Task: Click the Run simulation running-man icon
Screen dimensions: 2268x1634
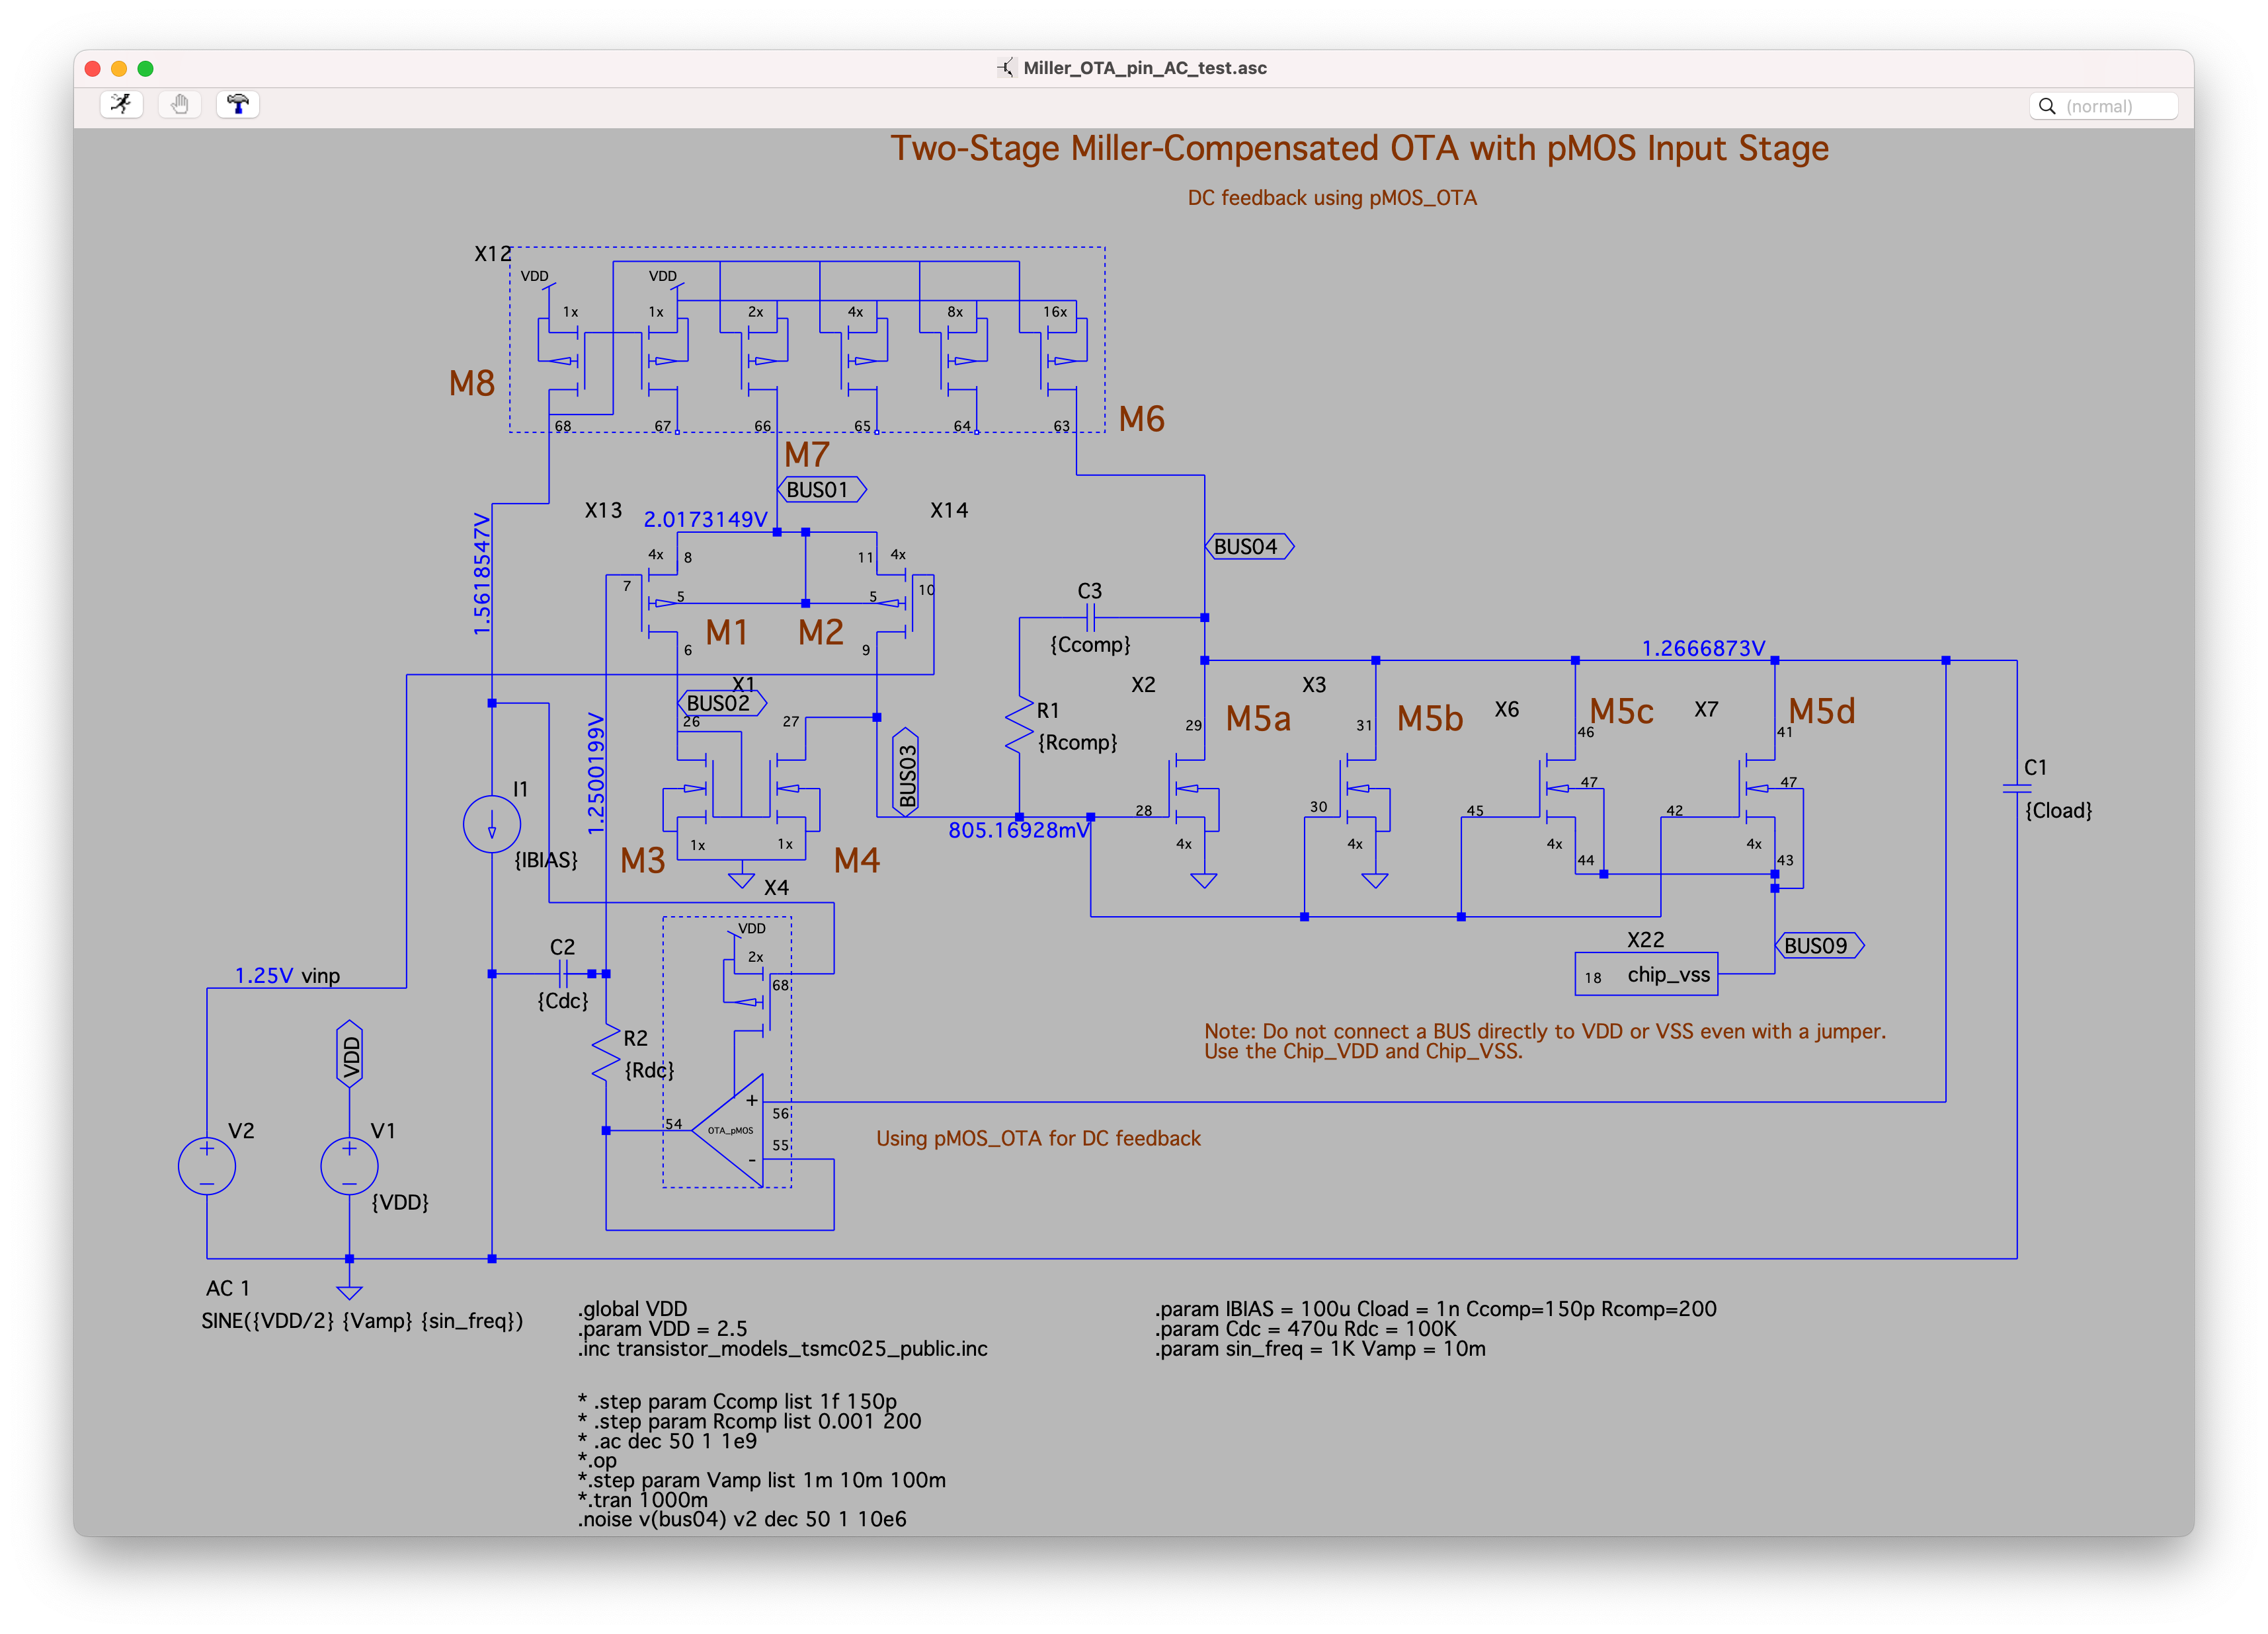Action: pos(122,105)
